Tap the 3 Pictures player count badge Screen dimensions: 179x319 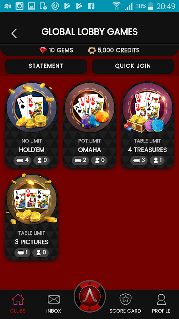point(41,252)
